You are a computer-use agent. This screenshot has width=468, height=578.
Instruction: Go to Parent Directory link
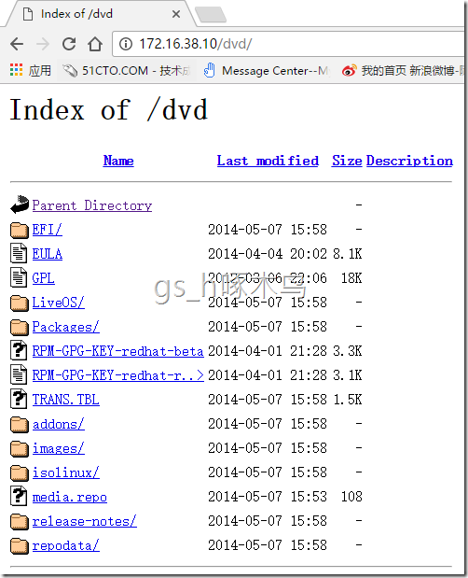pos(92,205)
